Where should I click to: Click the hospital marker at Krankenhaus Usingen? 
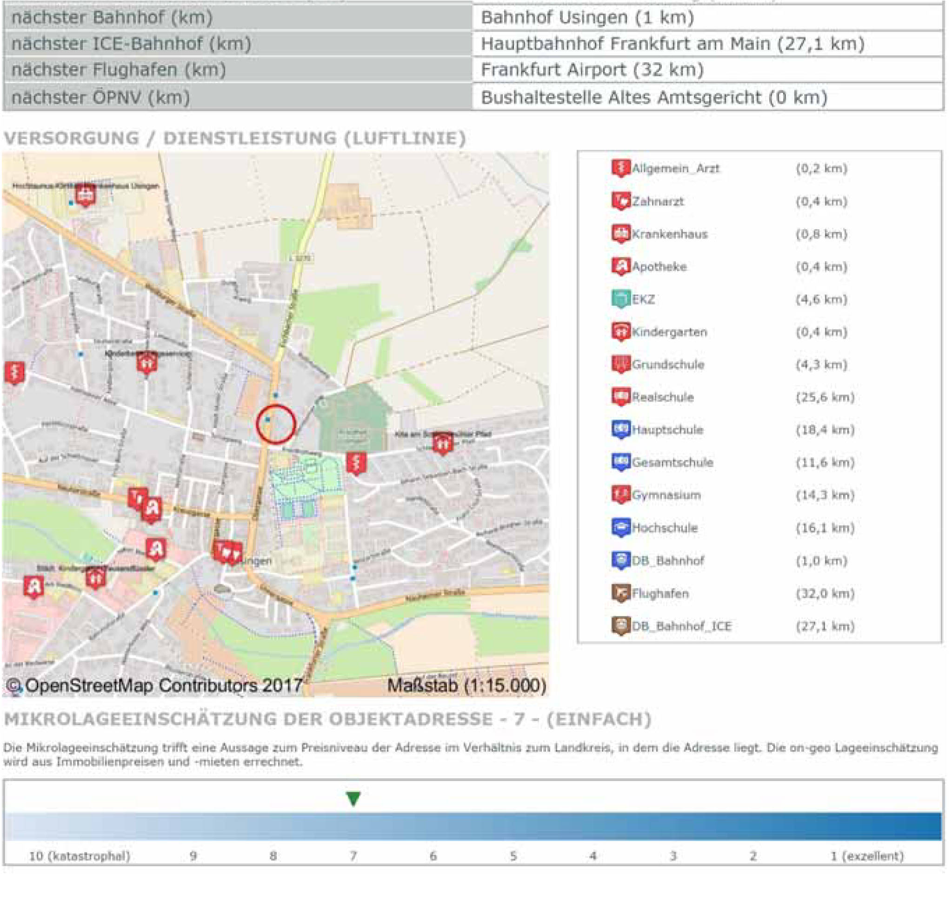[x=85, y=196]
